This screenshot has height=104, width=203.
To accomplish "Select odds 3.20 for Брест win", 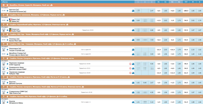I will (138, 20).
